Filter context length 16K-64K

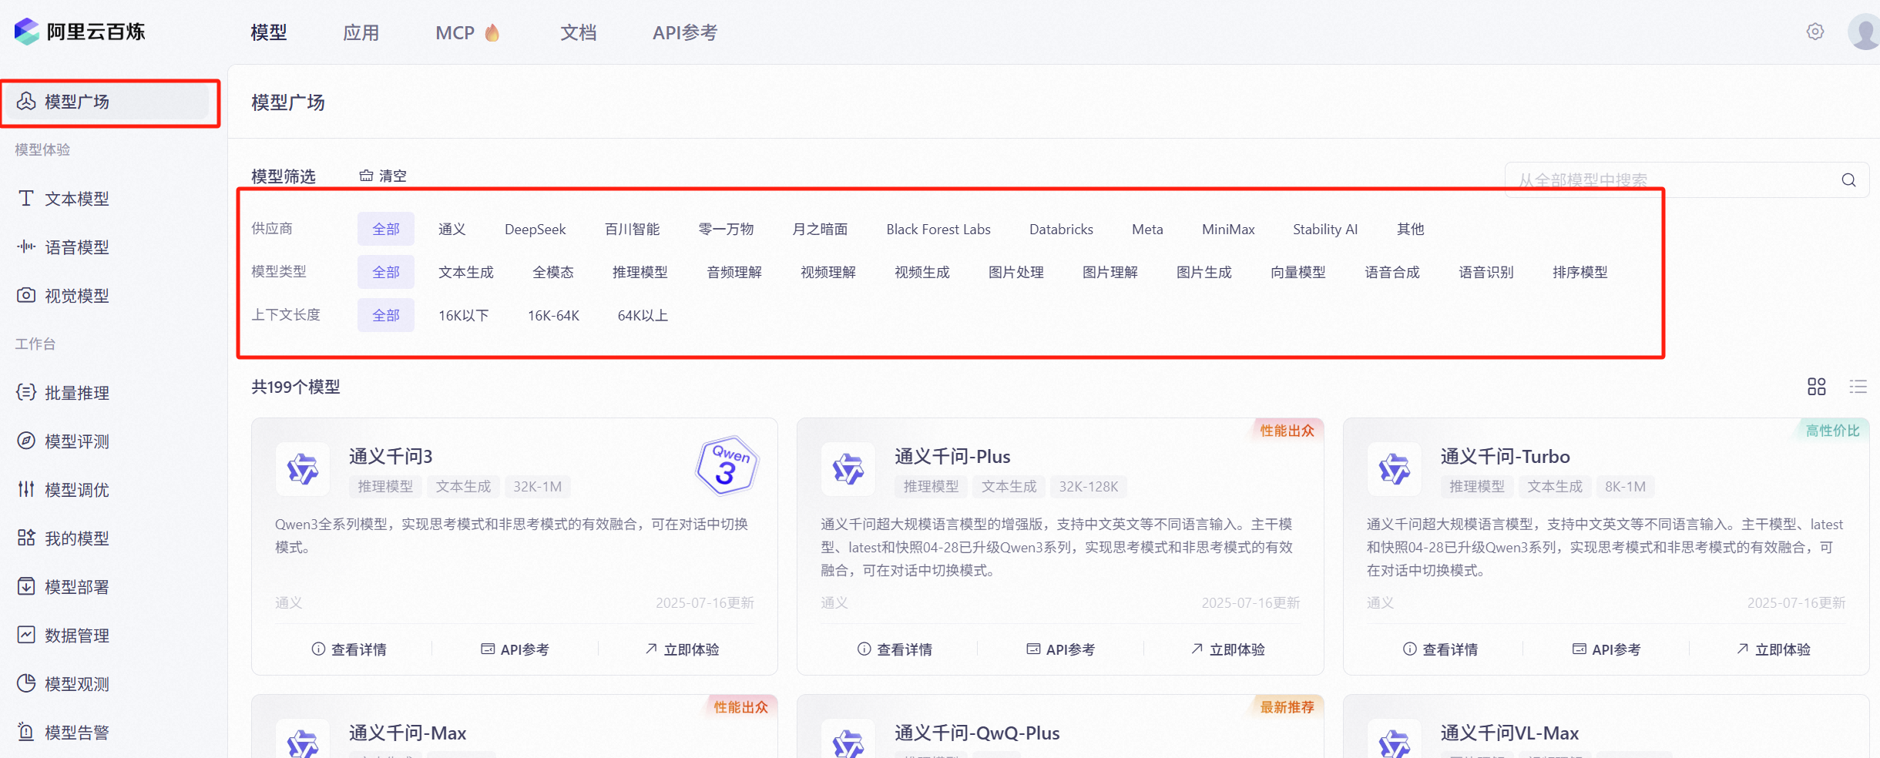pyautogui.click(x=553, y=315)
